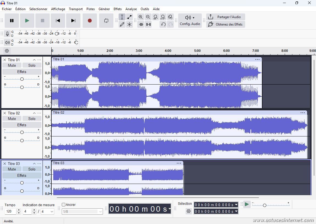
Task: Open Effets panel for Titre 03 track
Action: pyautogui.click(x=22, y=175)
